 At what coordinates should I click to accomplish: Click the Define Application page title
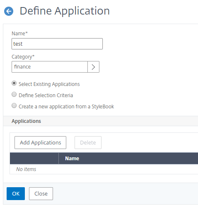[65, 11]
